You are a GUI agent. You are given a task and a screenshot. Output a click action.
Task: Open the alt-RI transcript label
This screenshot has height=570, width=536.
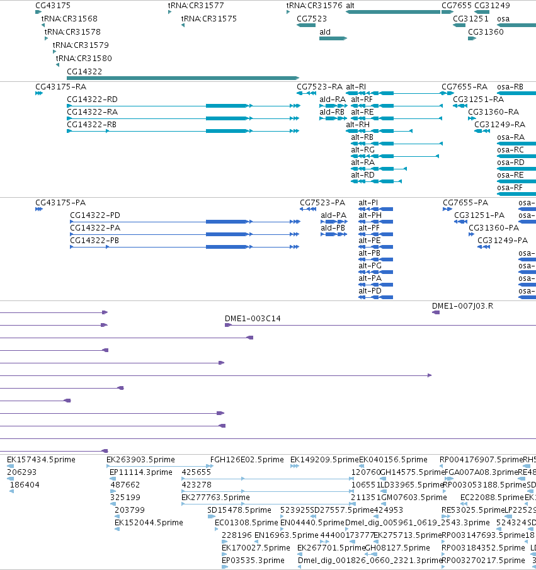[356, 87]
